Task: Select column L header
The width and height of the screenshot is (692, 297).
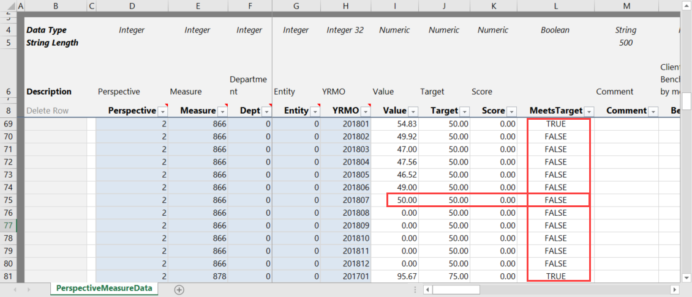Action: [555, 5]
